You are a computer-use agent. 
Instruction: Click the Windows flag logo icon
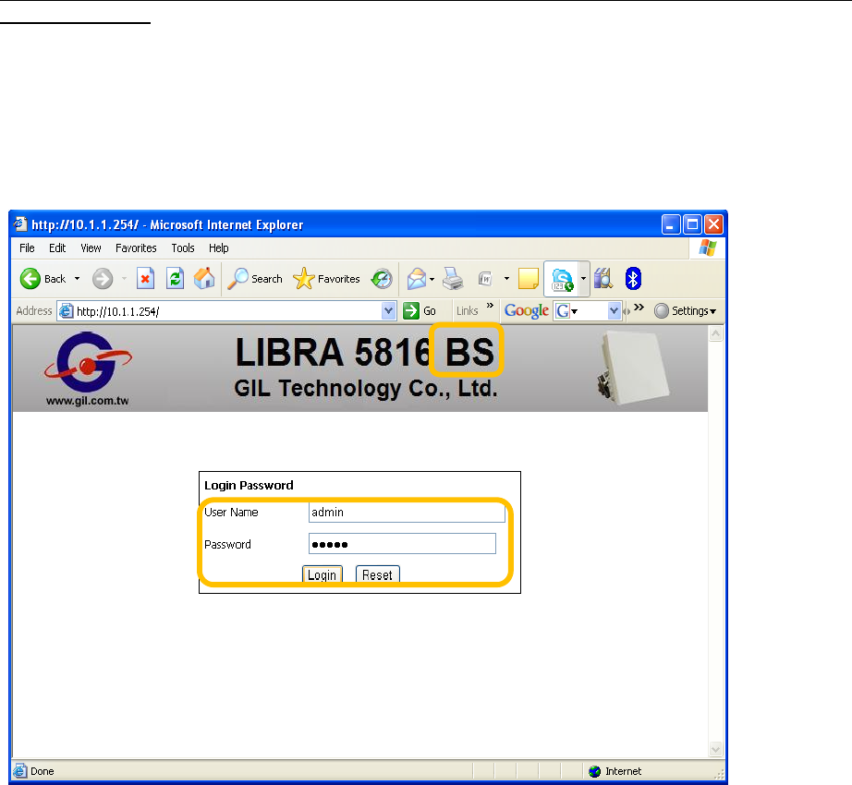click(708, 248)
